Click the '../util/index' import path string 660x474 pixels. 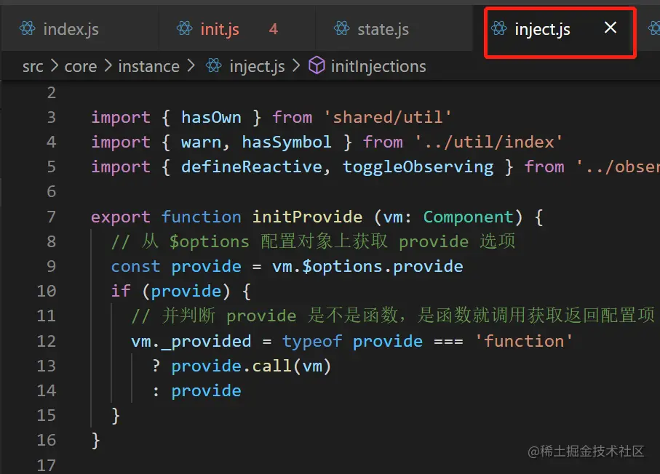coord(489,142)
